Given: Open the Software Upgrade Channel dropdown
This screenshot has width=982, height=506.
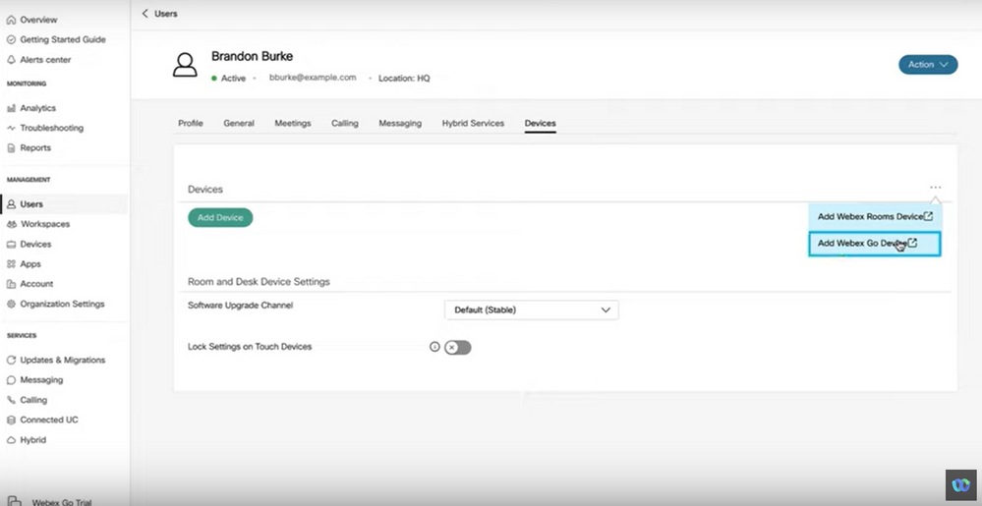Looking at the screenshot, I should pos(531,310).
